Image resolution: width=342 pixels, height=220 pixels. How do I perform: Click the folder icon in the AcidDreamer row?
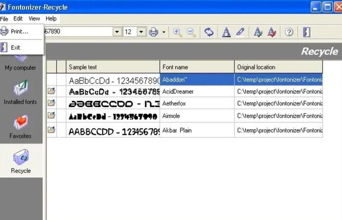51,91
